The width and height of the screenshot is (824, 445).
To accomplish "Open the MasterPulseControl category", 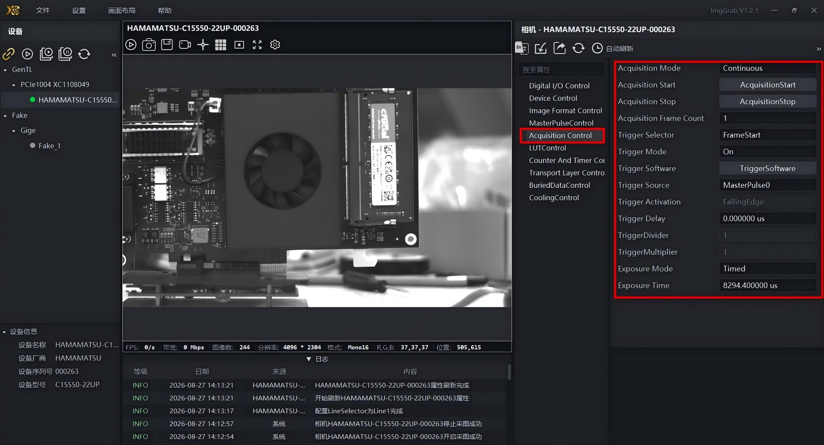I will pyautogui.click(x=561, y=123).
